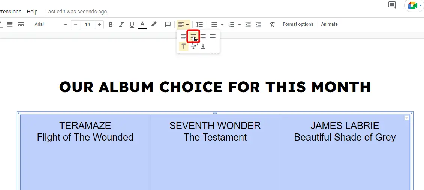This screenshot has height=190, width=424.
Task: Increase indent
Action: tap(259, 25)
